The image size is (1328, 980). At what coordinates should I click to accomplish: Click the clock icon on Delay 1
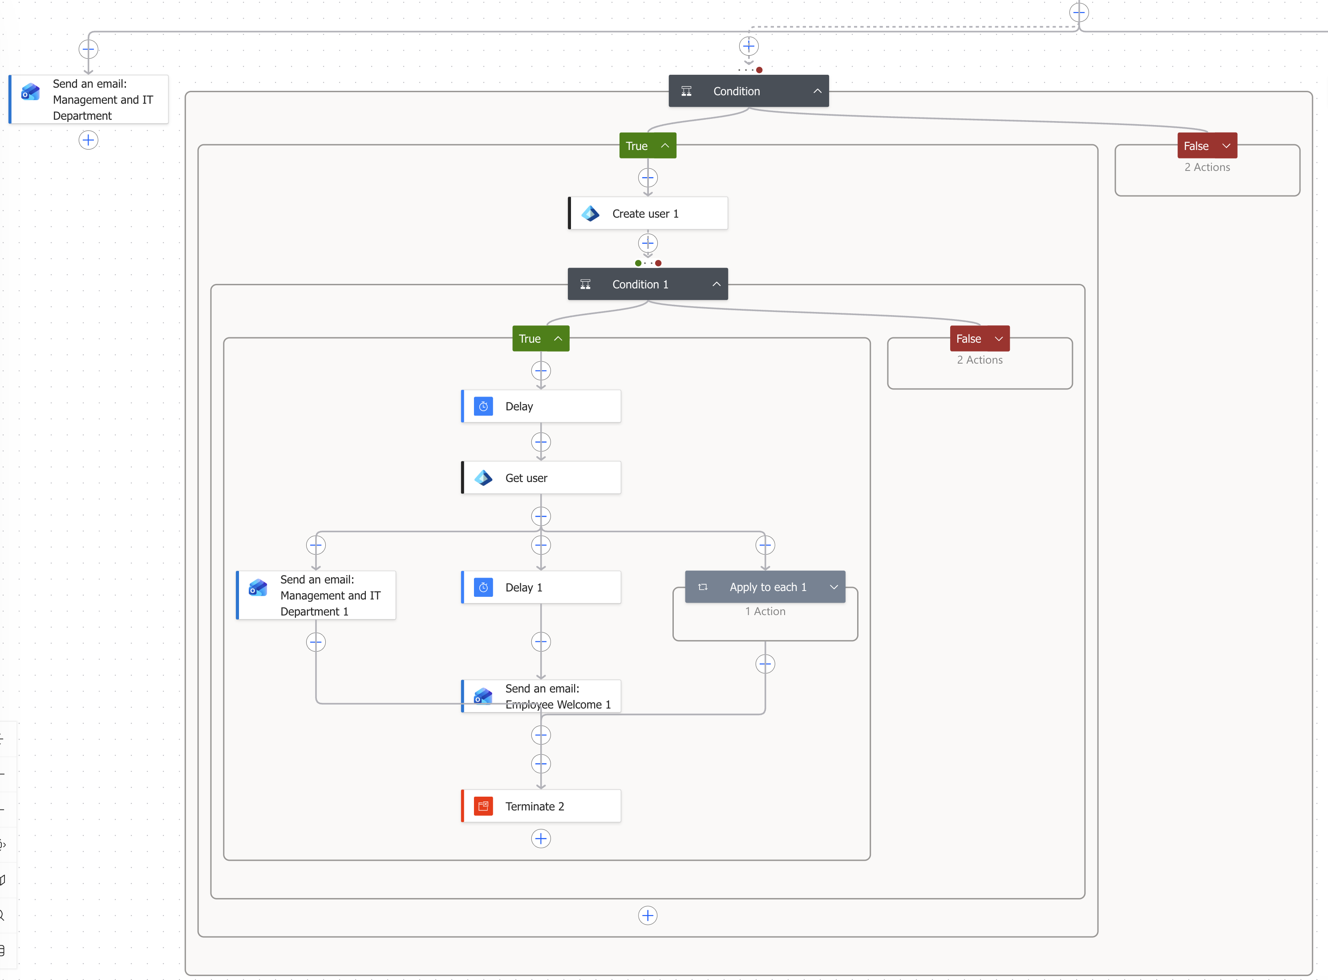[x=483, y=587]
